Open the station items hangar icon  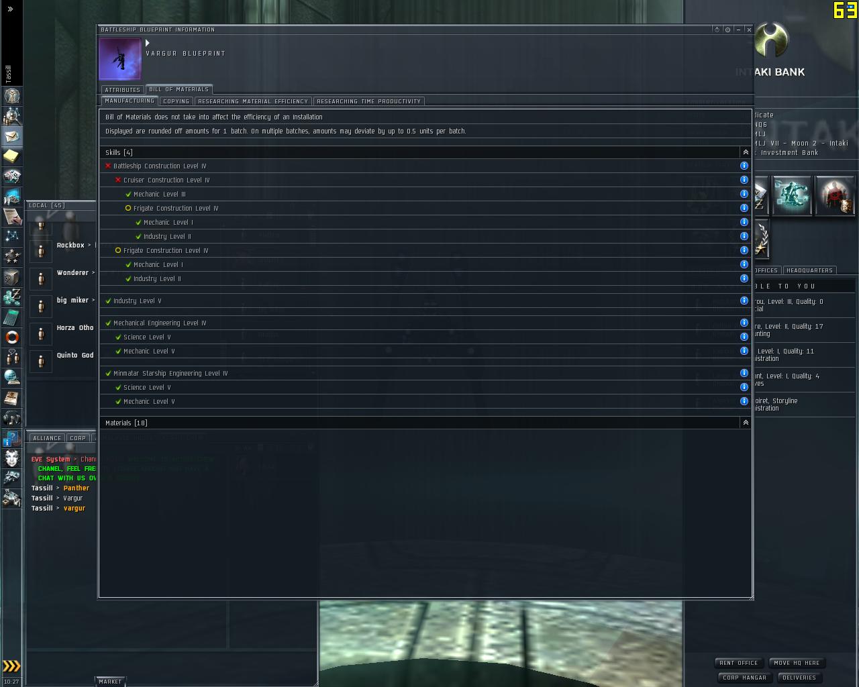coord(12,498)
